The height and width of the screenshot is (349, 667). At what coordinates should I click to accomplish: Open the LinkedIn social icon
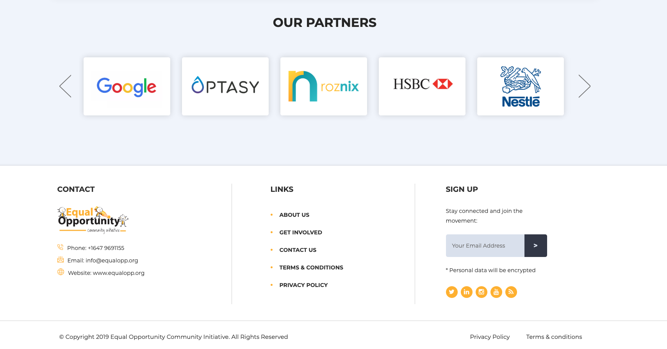(x=466, y=292)
